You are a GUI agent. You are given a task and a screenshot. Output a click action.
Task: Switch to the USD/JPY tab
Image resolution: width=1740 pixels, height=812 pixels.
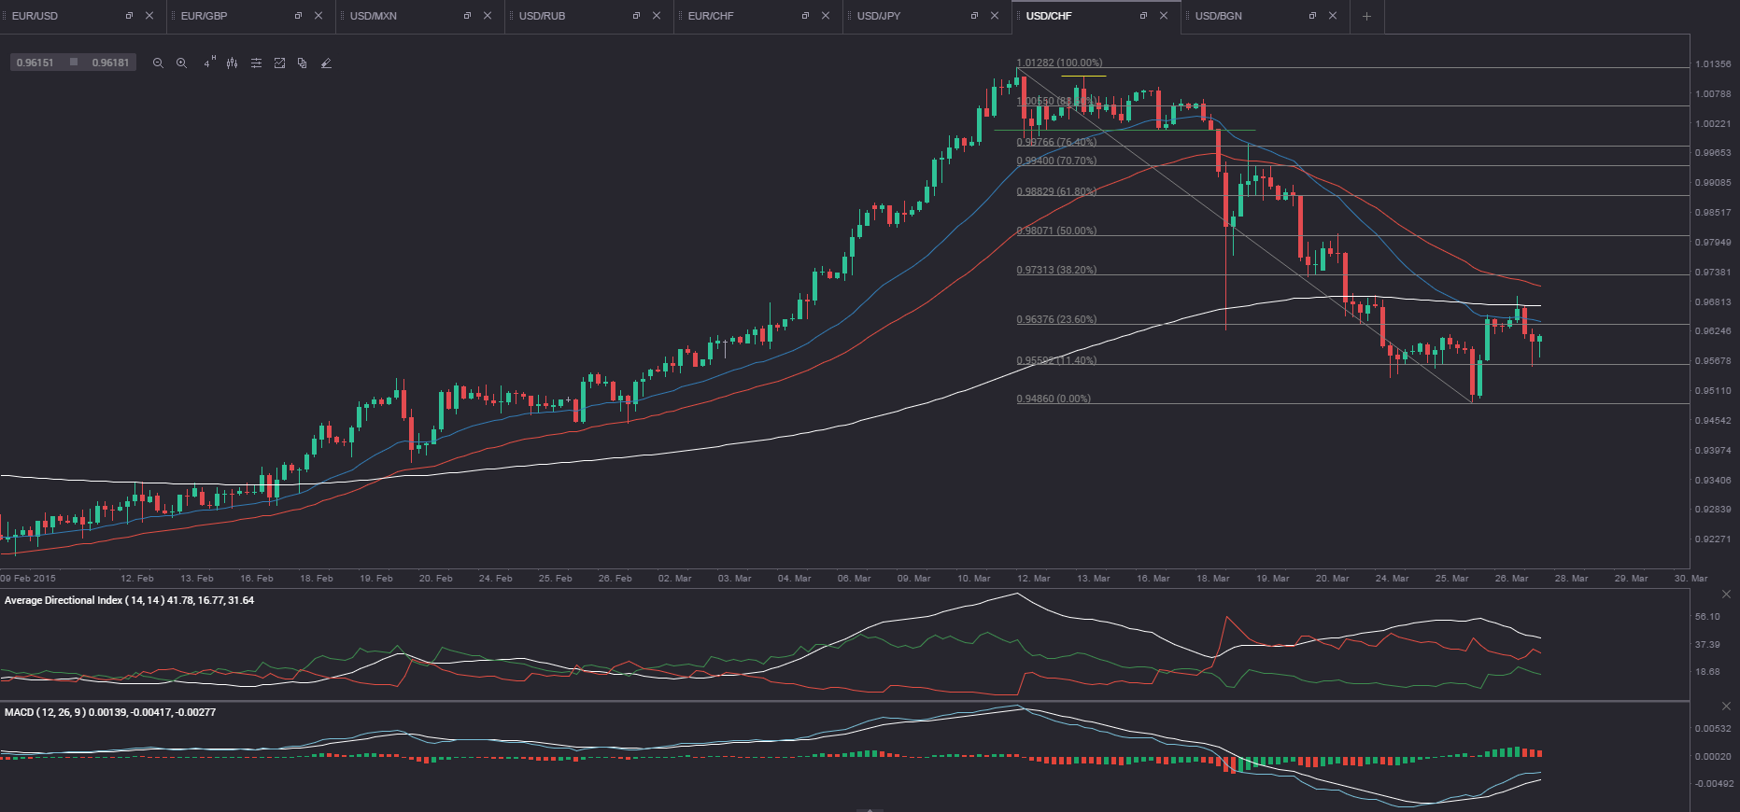[879, 16]
